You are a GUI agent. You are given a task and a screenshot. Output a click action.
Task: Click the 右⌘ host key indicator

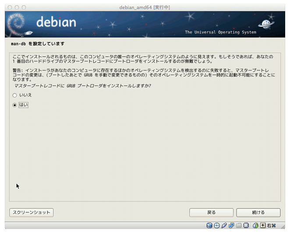click(x=271, y=225)
